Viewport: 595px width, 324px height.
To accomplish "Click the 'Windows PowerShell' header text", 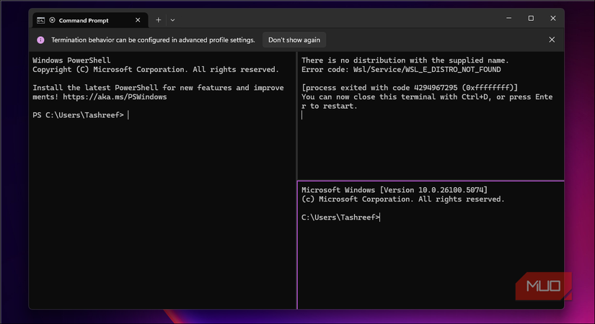I will (71, 60).
